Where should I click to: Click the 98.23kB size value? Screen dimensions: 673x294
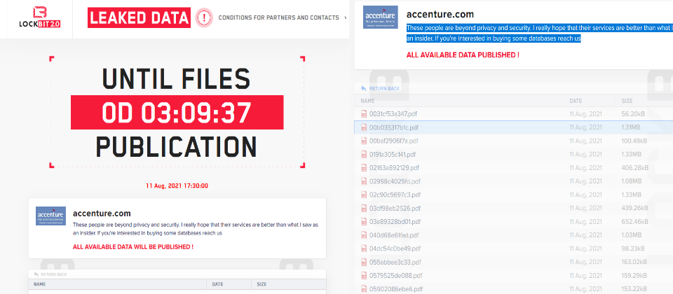[632, 248]
